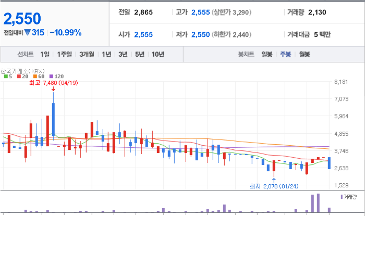This screenshot has width=365, height=255.
Task: Click the 최고 7,480 (04/19) label
Action: [x=54, y=83]
